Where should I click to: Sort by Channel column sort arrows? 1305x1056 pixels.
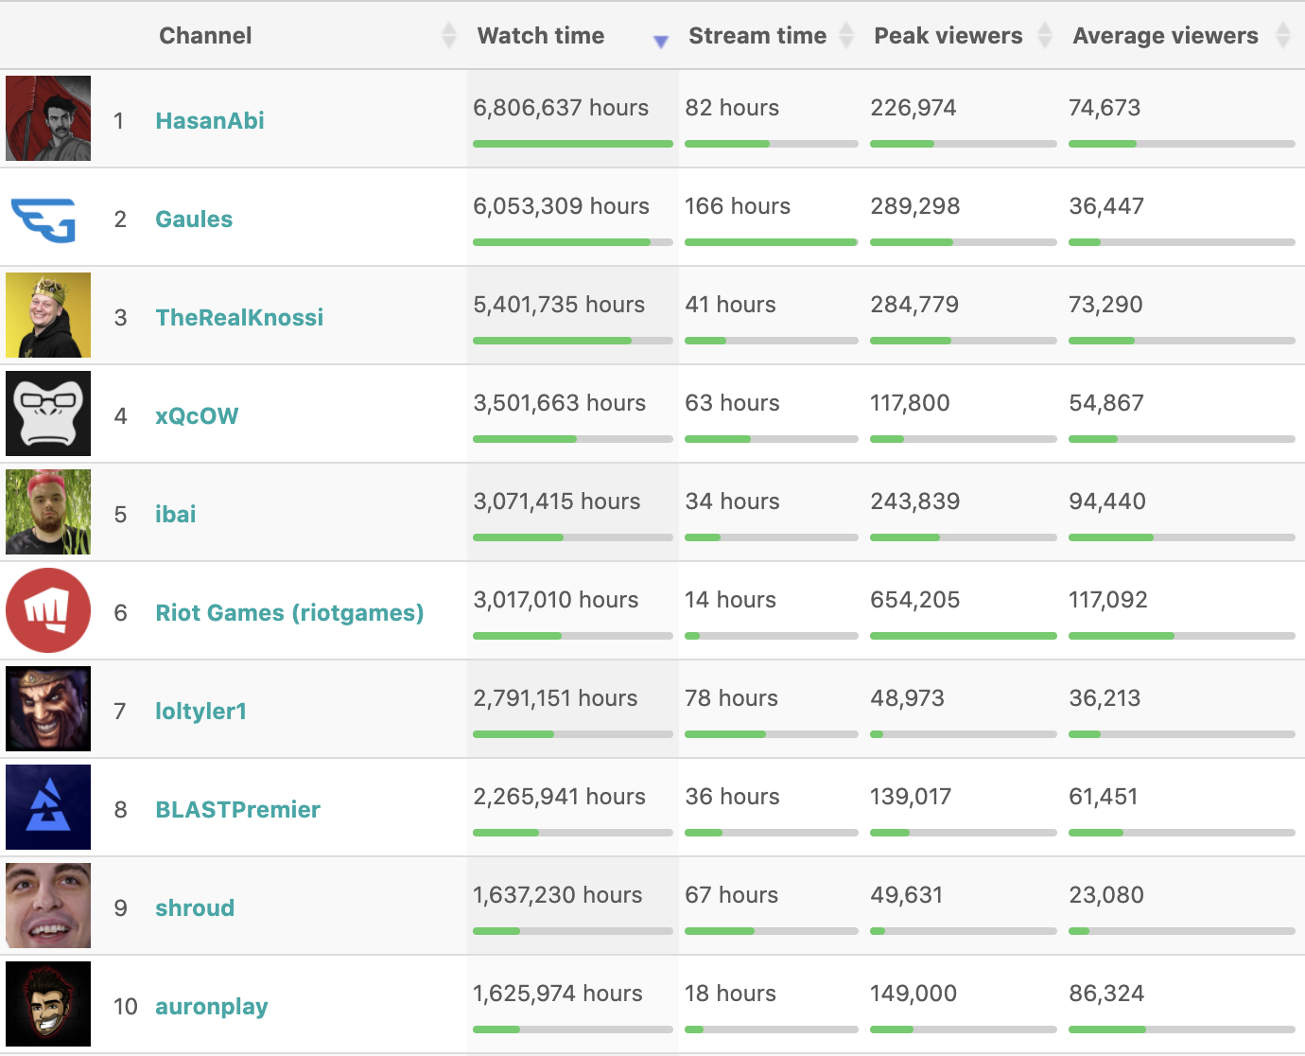449,36
